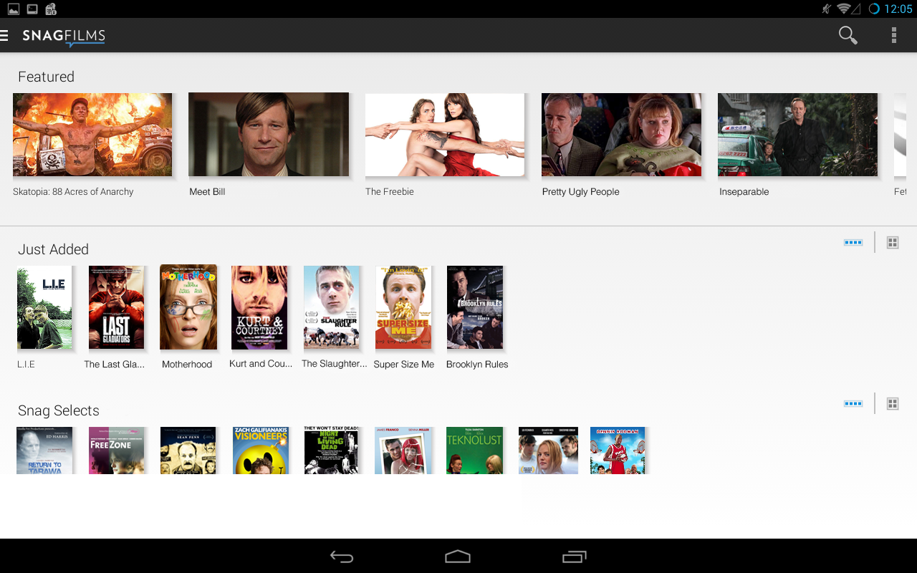917x573 pixels.
Task: Switch Just Added to row view
Action: [x=853, y=243]
